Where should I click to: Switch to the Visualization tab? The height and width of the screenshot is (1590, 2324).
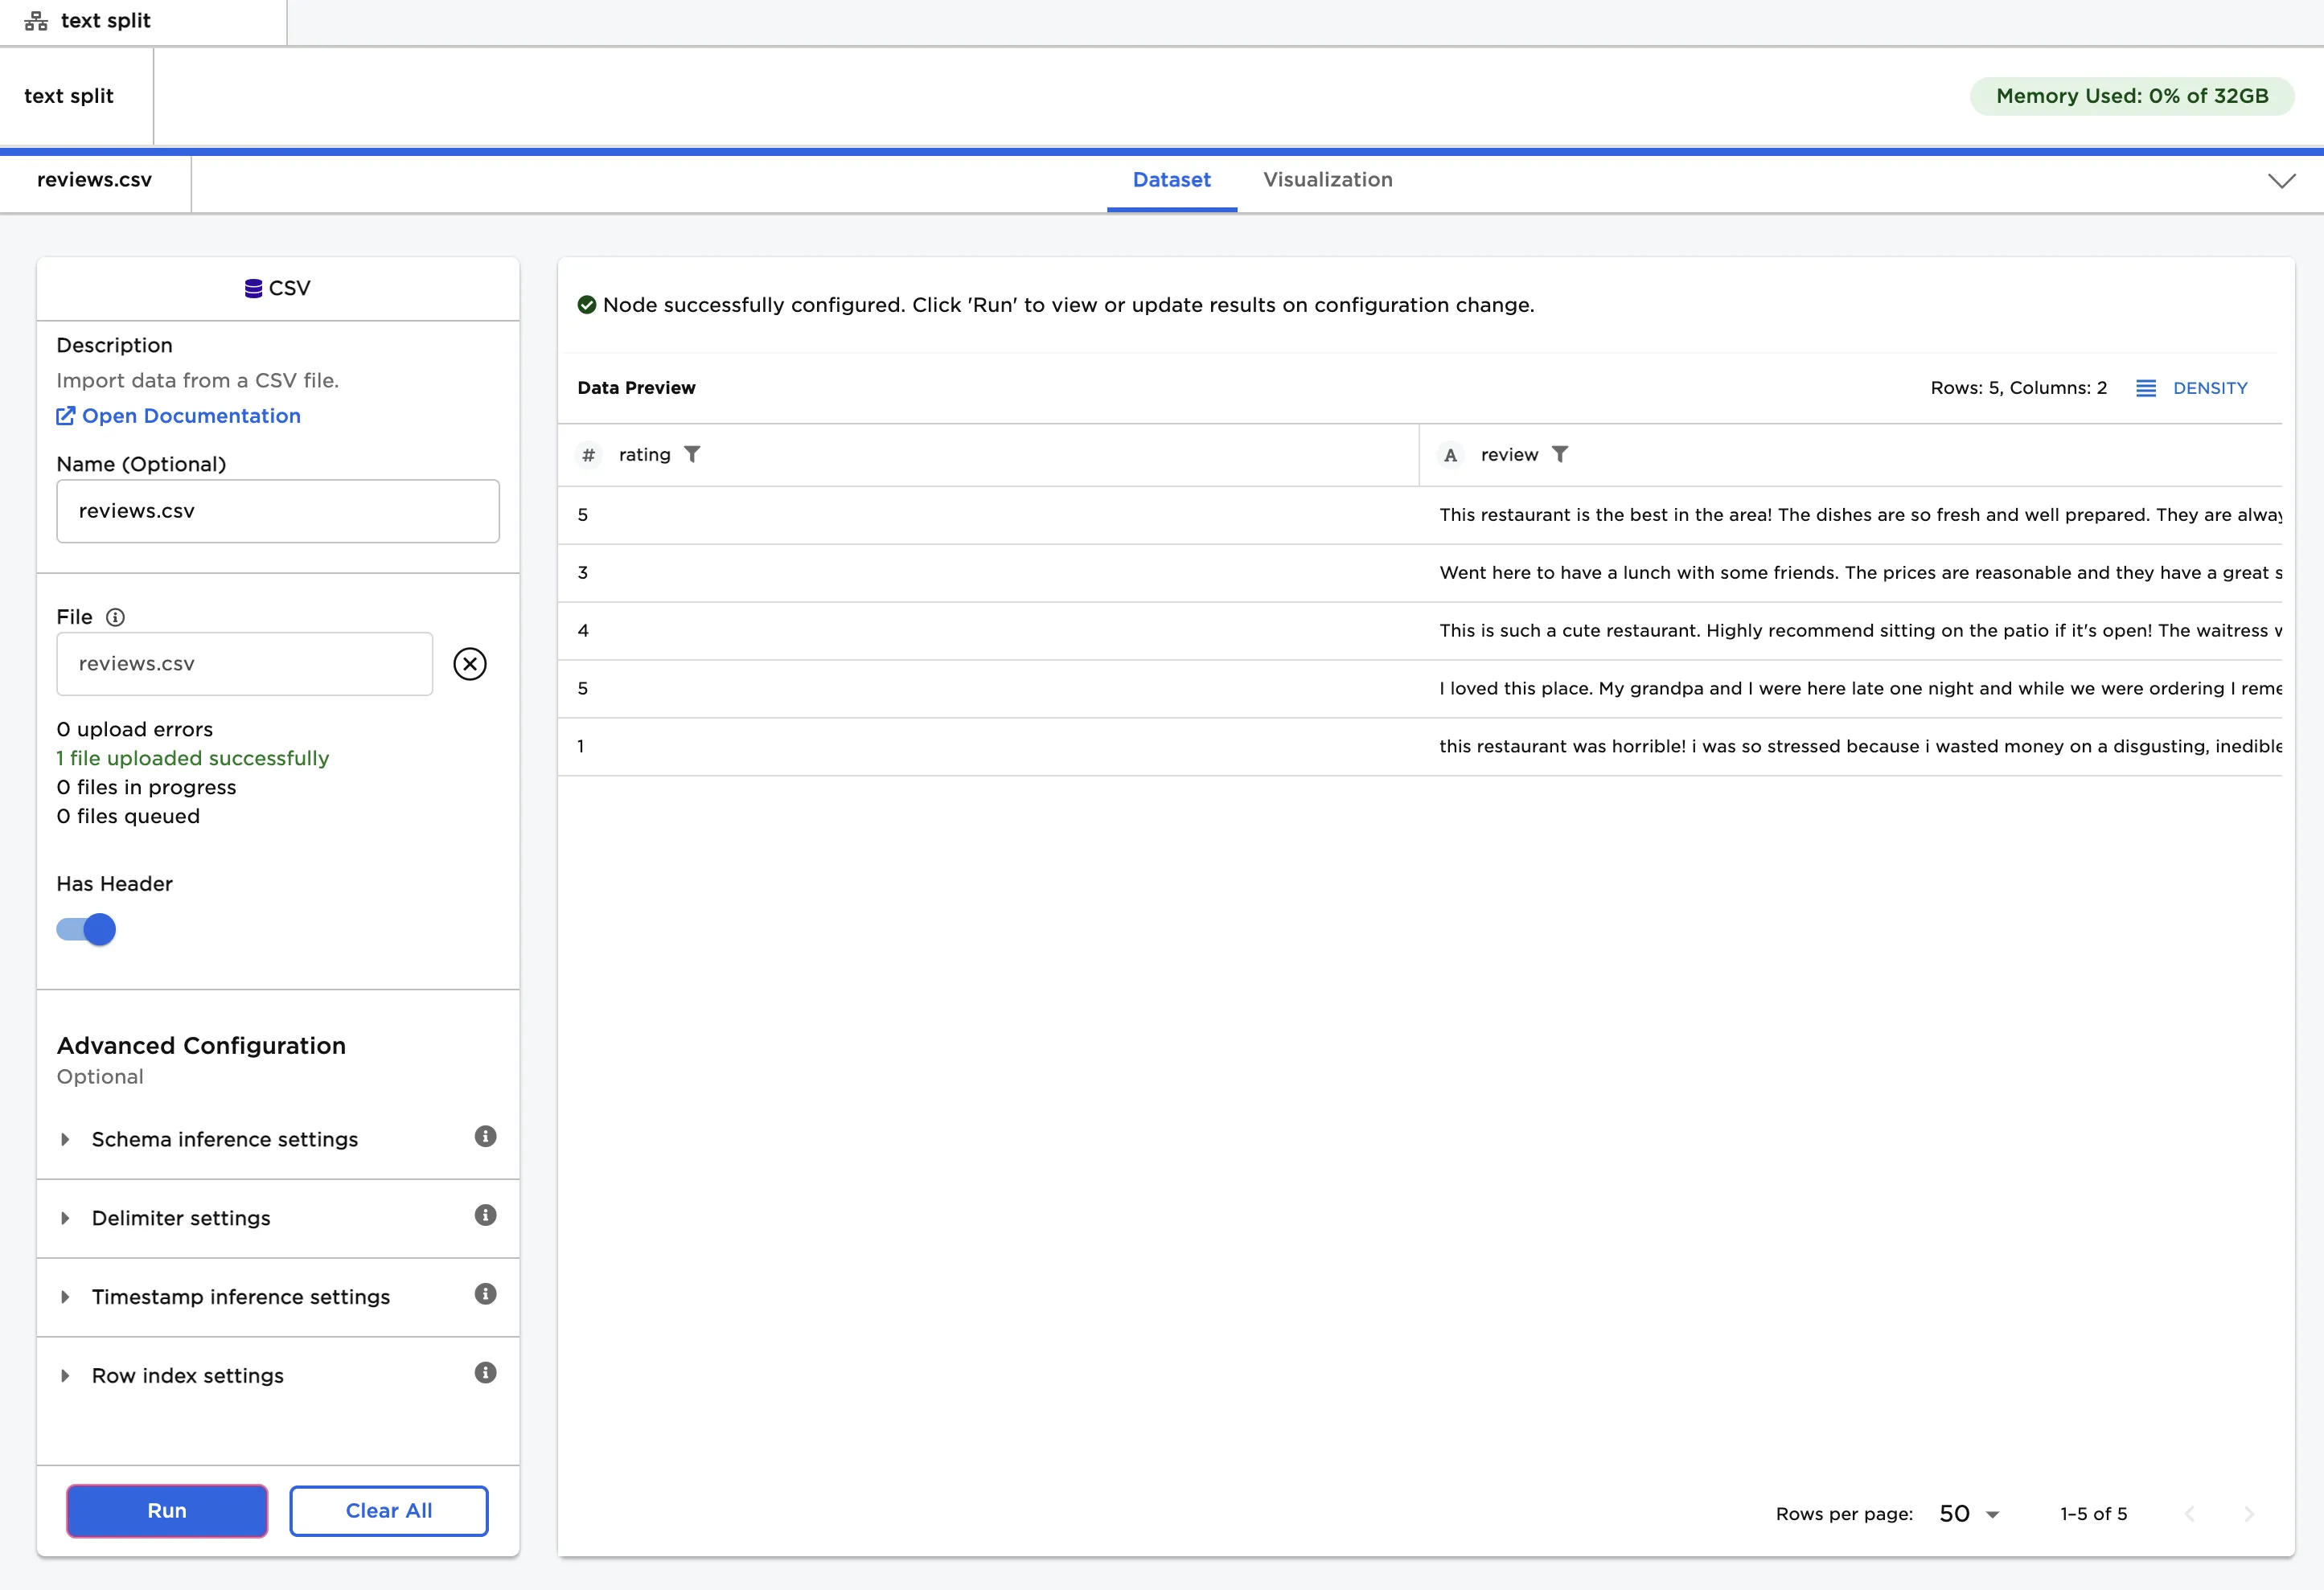coord(1327,180)
